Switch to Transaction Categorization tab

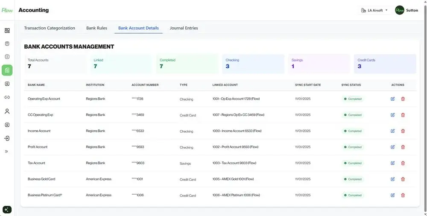tap(50, 28)
